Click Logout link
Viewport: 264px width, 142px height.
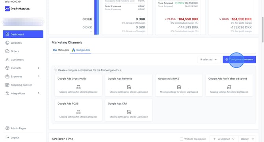23,138
